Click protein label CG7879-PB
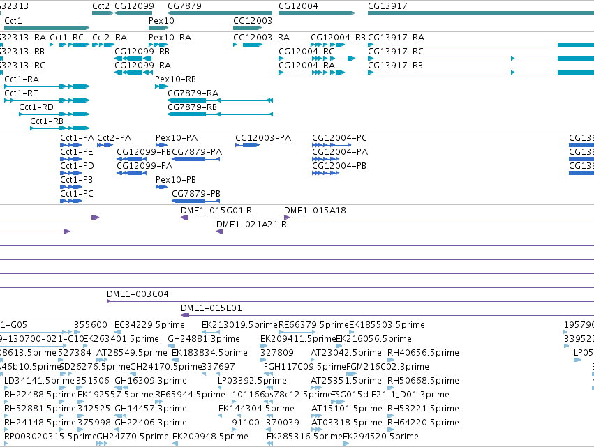Screen dimensions: 594x447 196,194
